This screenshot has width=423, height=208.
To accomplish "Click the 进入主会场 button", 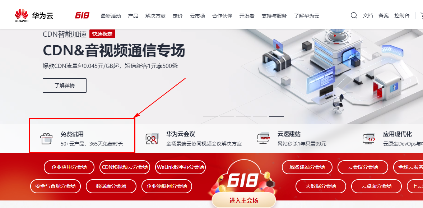I will click(x=244, y=200).
